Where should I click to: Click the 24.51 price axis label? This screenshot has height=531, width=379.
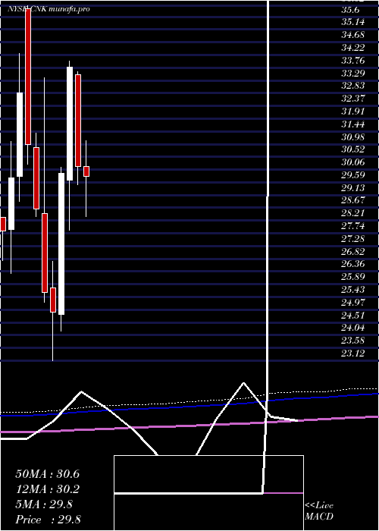pos(353,316)
